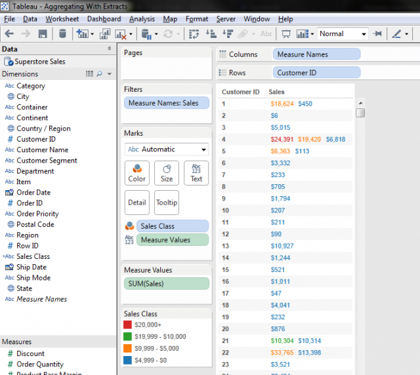Click the Connect to Data cylinder icon
Viewport: 420px width, 375px height.
(x=62, y=33)
